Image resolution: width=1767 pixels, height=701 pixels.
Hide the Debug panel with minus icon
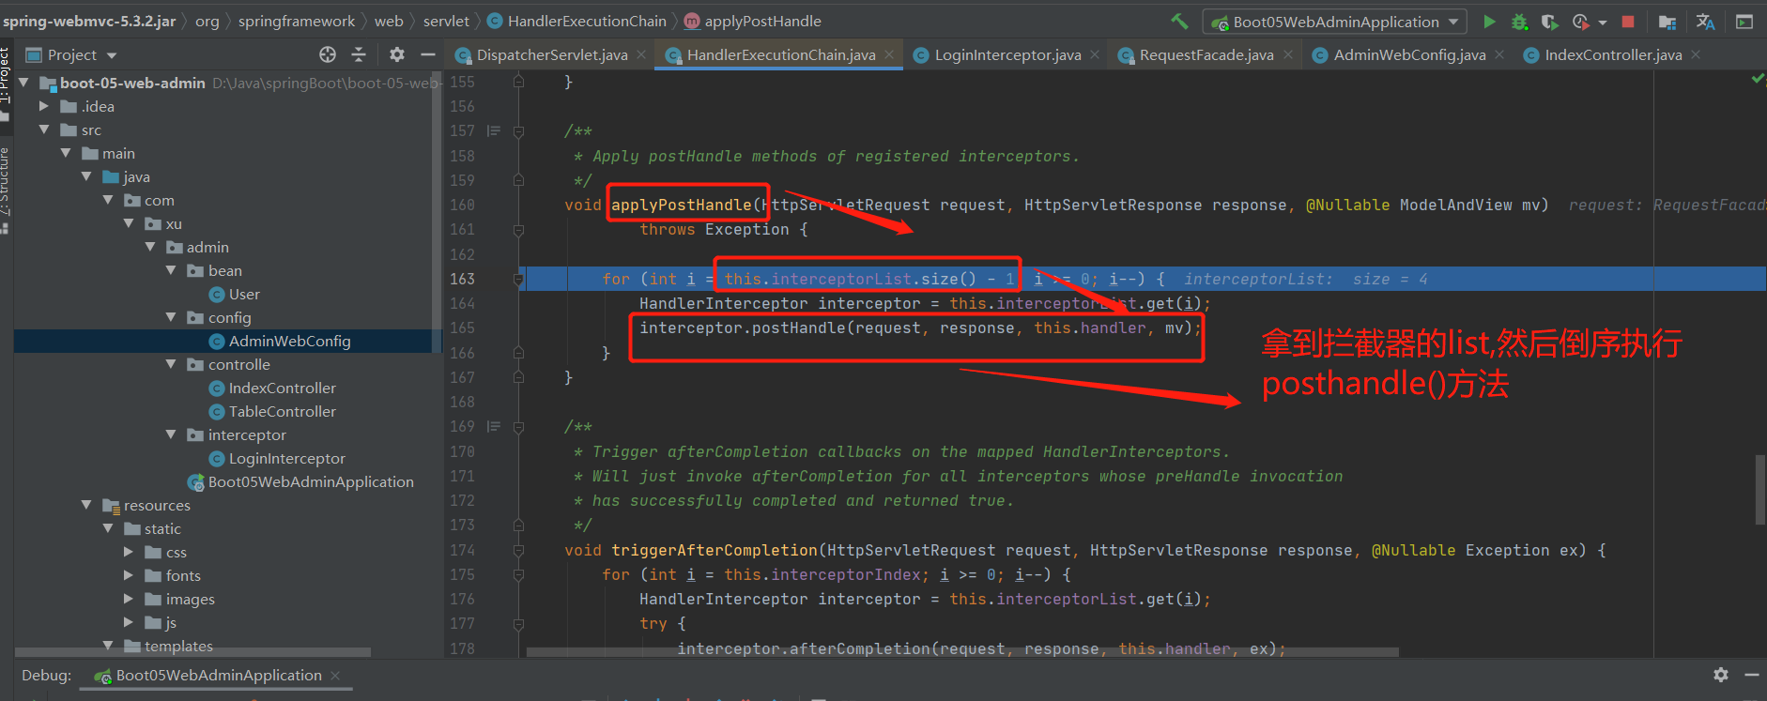pos(1752,675)
